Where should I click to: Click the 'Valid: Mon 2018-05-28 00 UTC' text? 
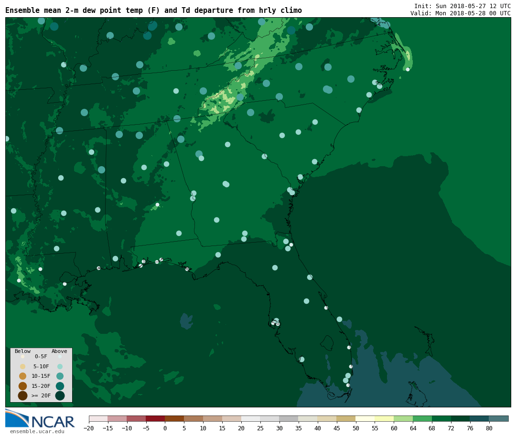point(461,13)
